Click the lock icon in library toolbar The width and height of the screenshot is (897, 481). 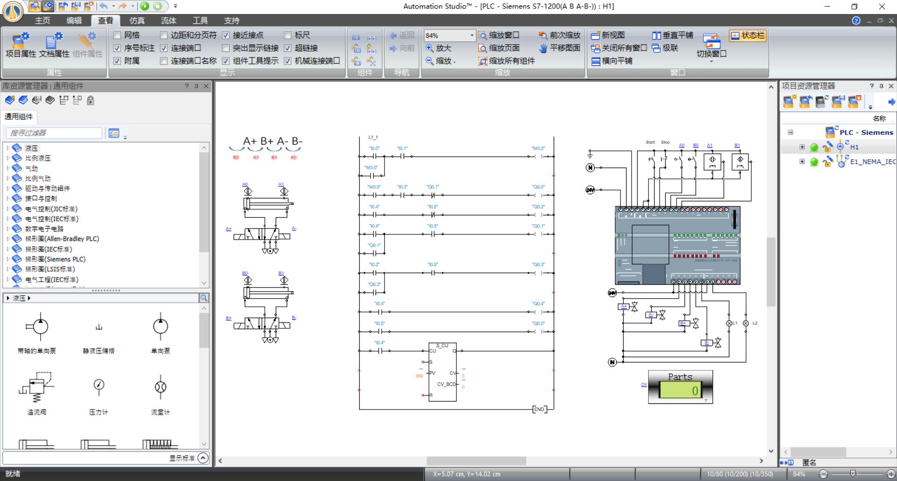point(91,100)
